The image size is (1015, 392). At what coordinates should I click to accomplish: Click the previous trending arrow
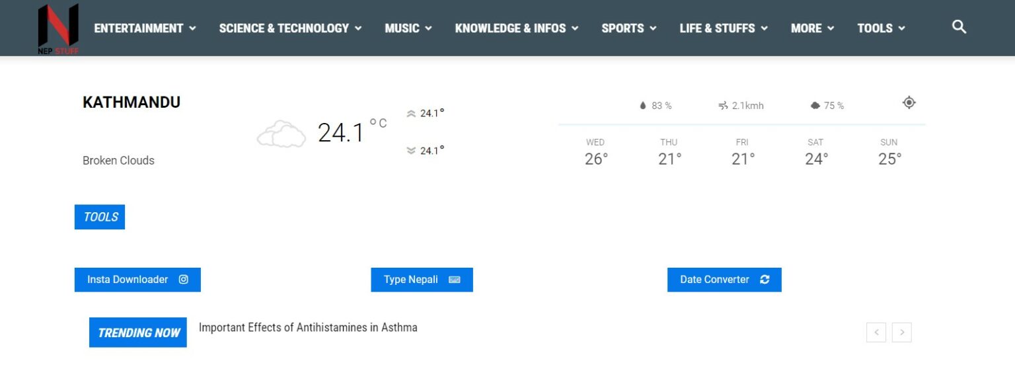876,332
